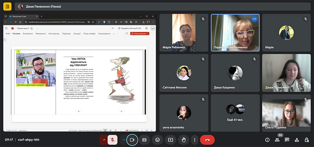Expand the video settings arrow
This screenshot has width=314, height=147.
click(123, 140)
